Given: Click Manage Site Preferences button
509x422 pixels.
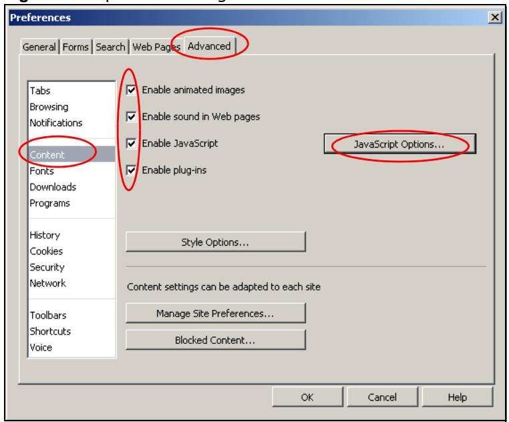Looking at the screenshot, I should [x=216, y=313].
